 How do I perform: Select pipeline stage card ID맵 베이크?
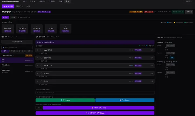click(x=22, y=29)
